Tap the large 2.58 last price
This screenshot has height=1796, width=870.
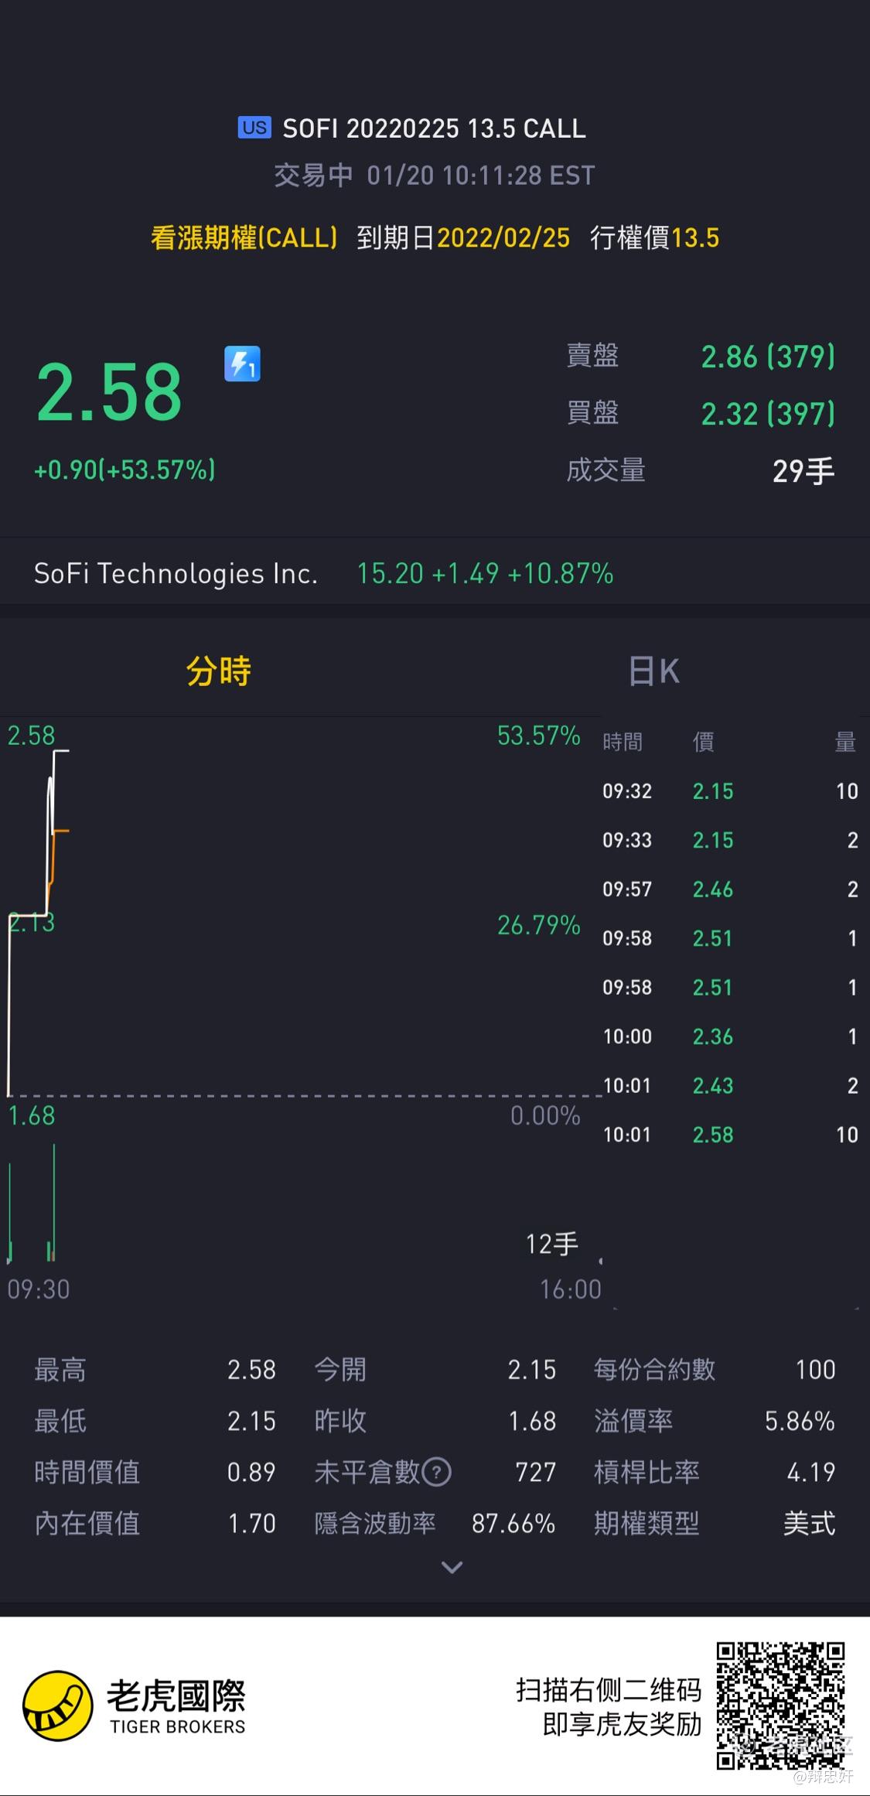click(x=109, y=393)
